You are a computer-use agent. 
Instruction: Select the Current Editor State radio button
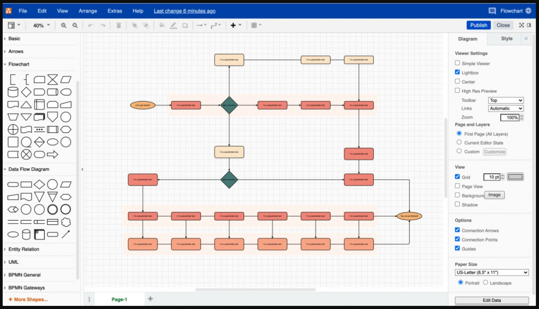(459, 142)
